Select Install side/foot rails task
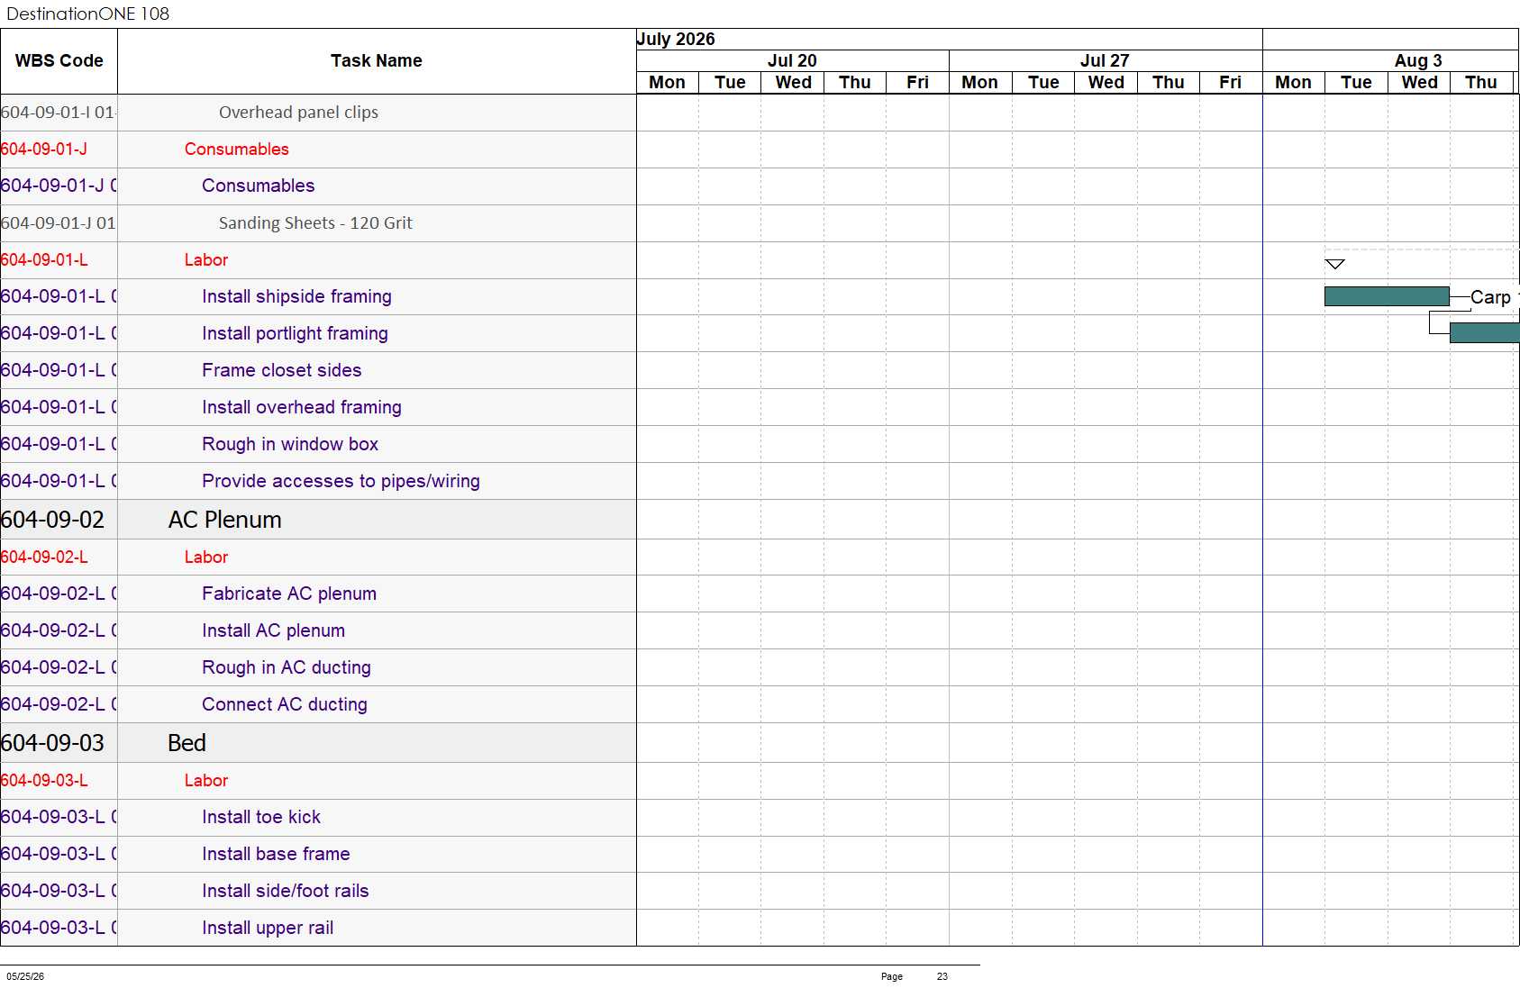Image resolution: width=1520 pixels, height=988 pixels. [x=286, y=891]
